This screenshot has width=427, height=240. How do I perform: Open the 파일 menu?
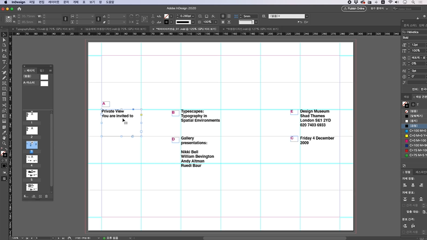coord(32,2)
